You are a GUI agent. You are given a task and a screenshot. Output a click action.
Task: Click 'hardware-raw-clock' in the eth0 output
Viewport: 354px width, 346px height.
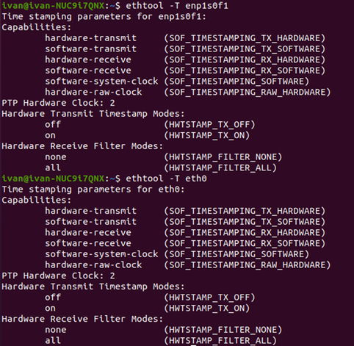(93, 265)
